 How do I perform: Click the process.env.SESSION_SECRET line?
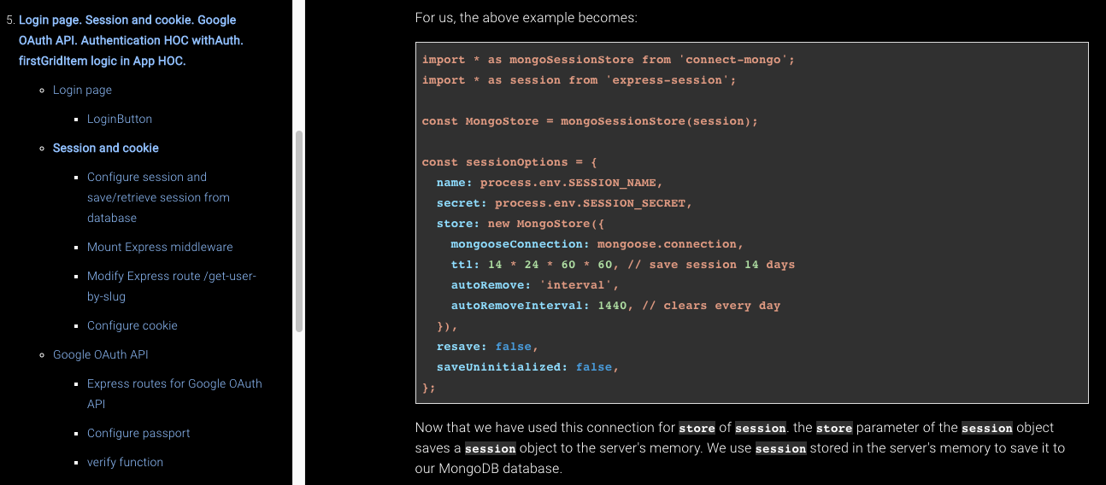click(x=564, y=203)
